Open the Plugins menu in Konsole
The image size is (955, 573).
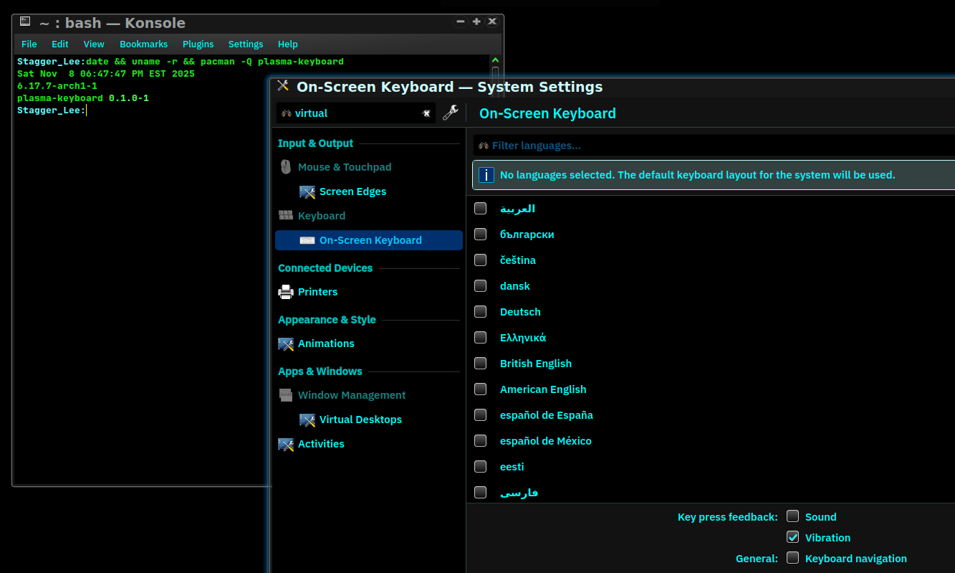click(x=198, y=44)
